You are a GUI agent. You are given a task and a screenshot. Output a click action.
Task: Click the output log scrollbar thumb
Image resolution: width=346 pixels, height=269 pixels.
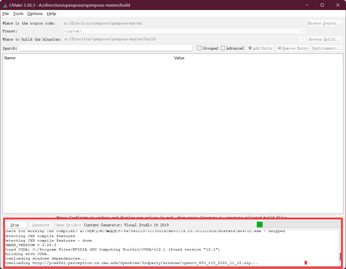340,256
